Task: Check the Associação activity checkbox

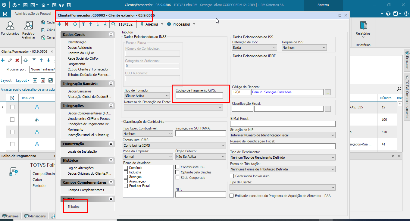Action: 126,181
